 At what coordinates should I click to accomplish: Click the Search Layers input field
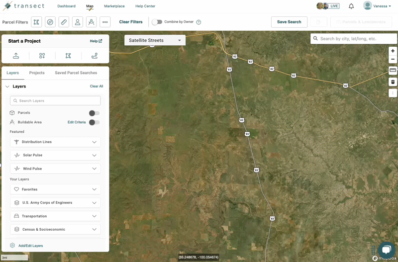coord(55,100)
